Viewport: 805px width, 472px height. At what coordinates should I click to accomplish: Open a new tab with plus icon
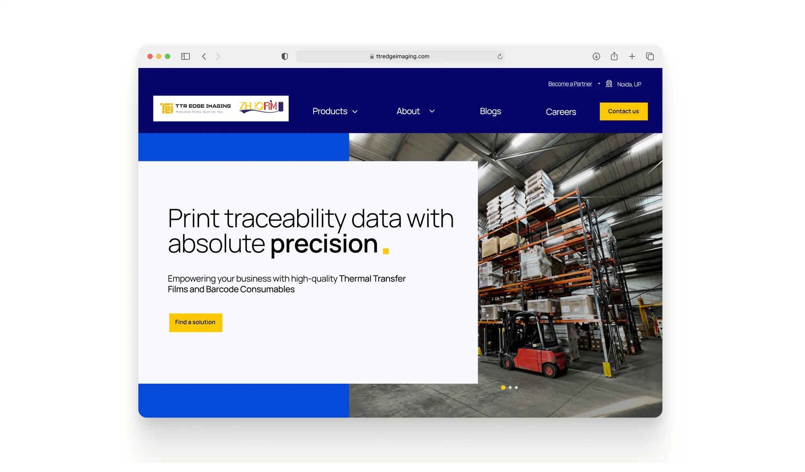click(x=632, y=56)
